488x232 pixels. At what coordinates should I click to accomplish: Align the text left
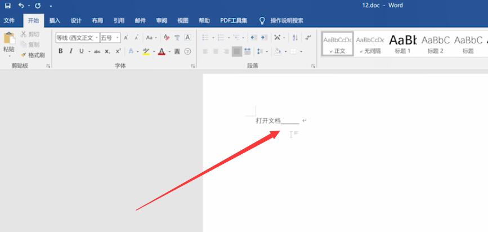[x=205, y=51]
